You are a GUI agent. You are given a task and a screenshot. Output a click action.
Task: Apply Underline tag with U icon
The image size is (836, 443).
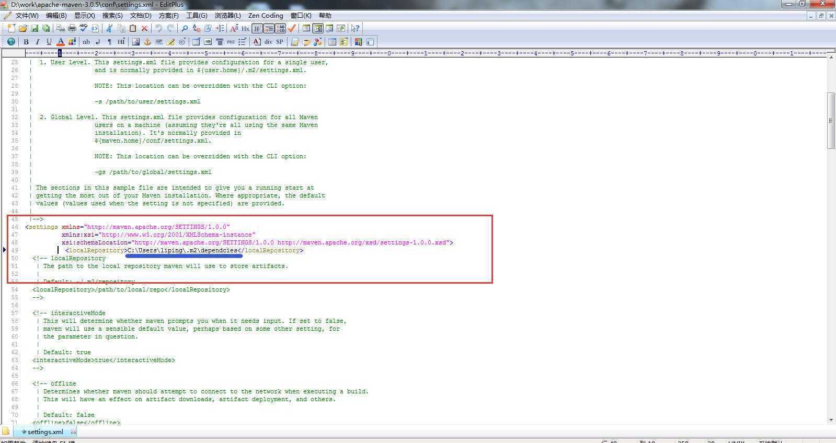click(49, 42)
